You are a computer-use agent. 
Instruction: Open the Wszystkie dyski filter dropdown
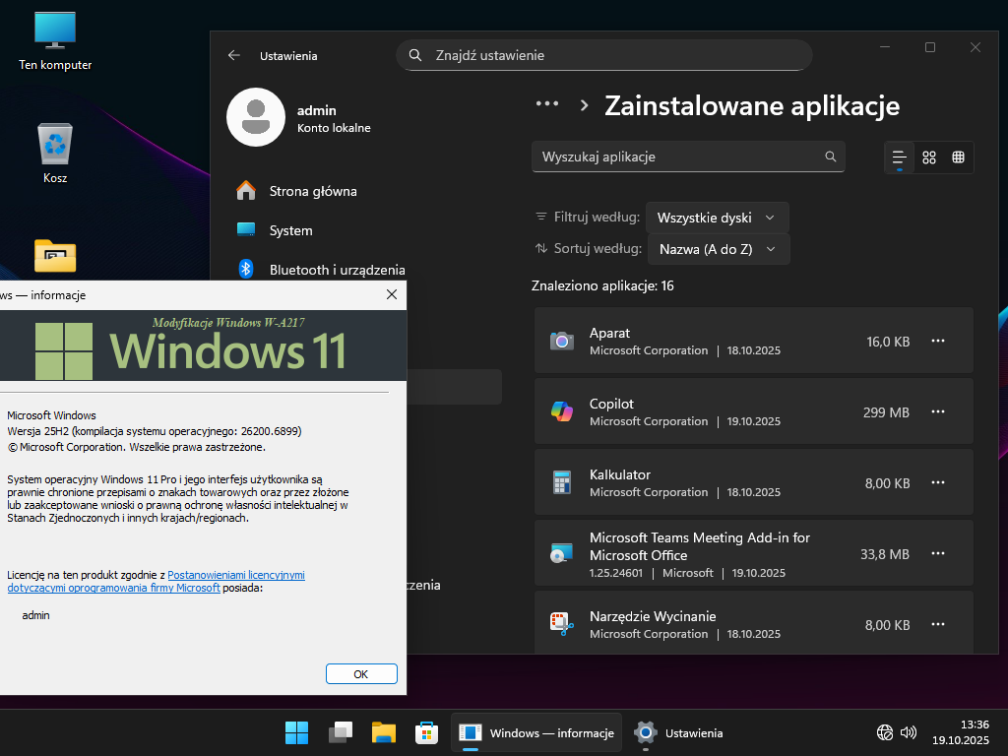click(717, 218)
